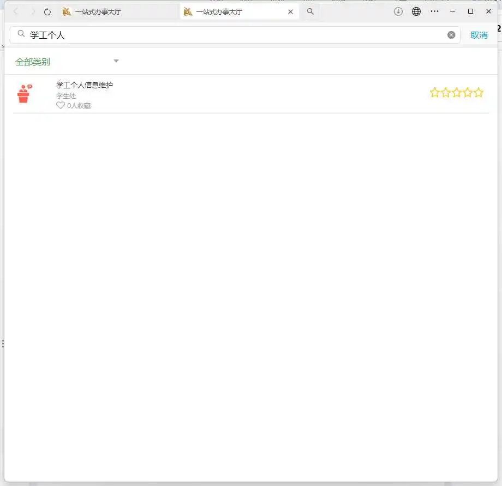Open the 全部类别 category dropdown
The image size is (502, 486).
tap(67, 62)
